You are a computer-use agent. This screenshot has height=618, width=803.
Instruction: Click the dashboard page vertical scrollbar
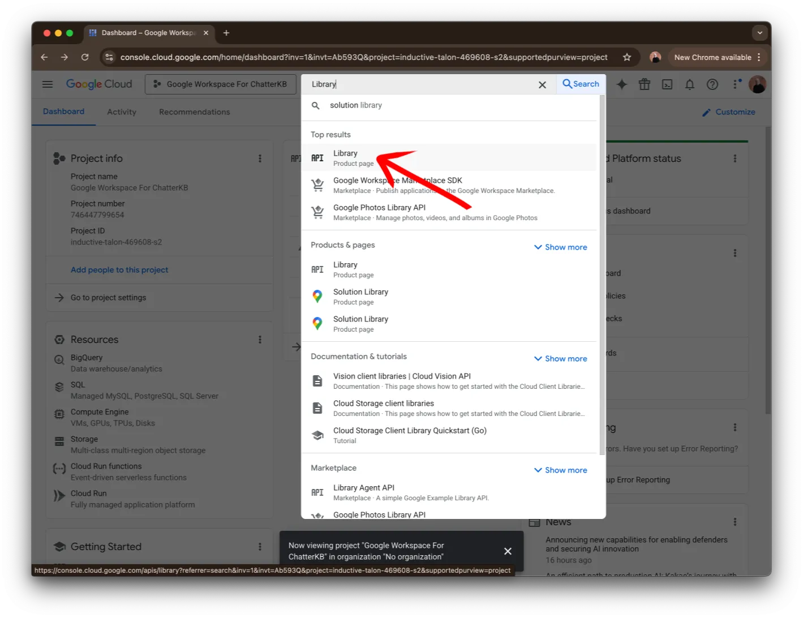click(x=768, y=271)
